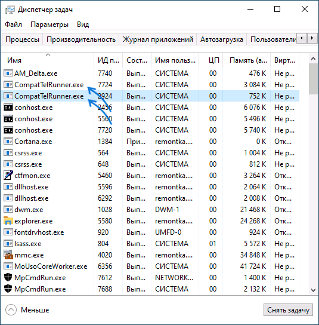Image resolution: width=319 pixels, height=325 pixels.
Task: Switch to the Автозагрузка tab
Action: tap(222, 39)
